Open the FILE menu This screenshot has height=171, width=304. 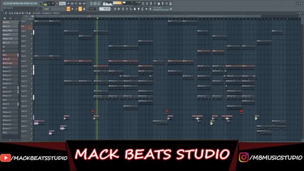5,3
